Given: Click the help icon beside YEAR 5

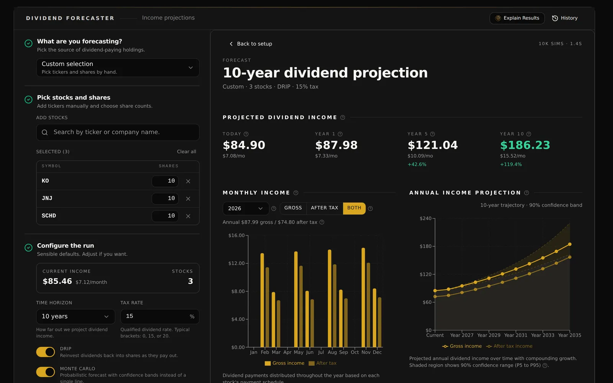Looking at the screenshot, I should (x=433, y=134).
